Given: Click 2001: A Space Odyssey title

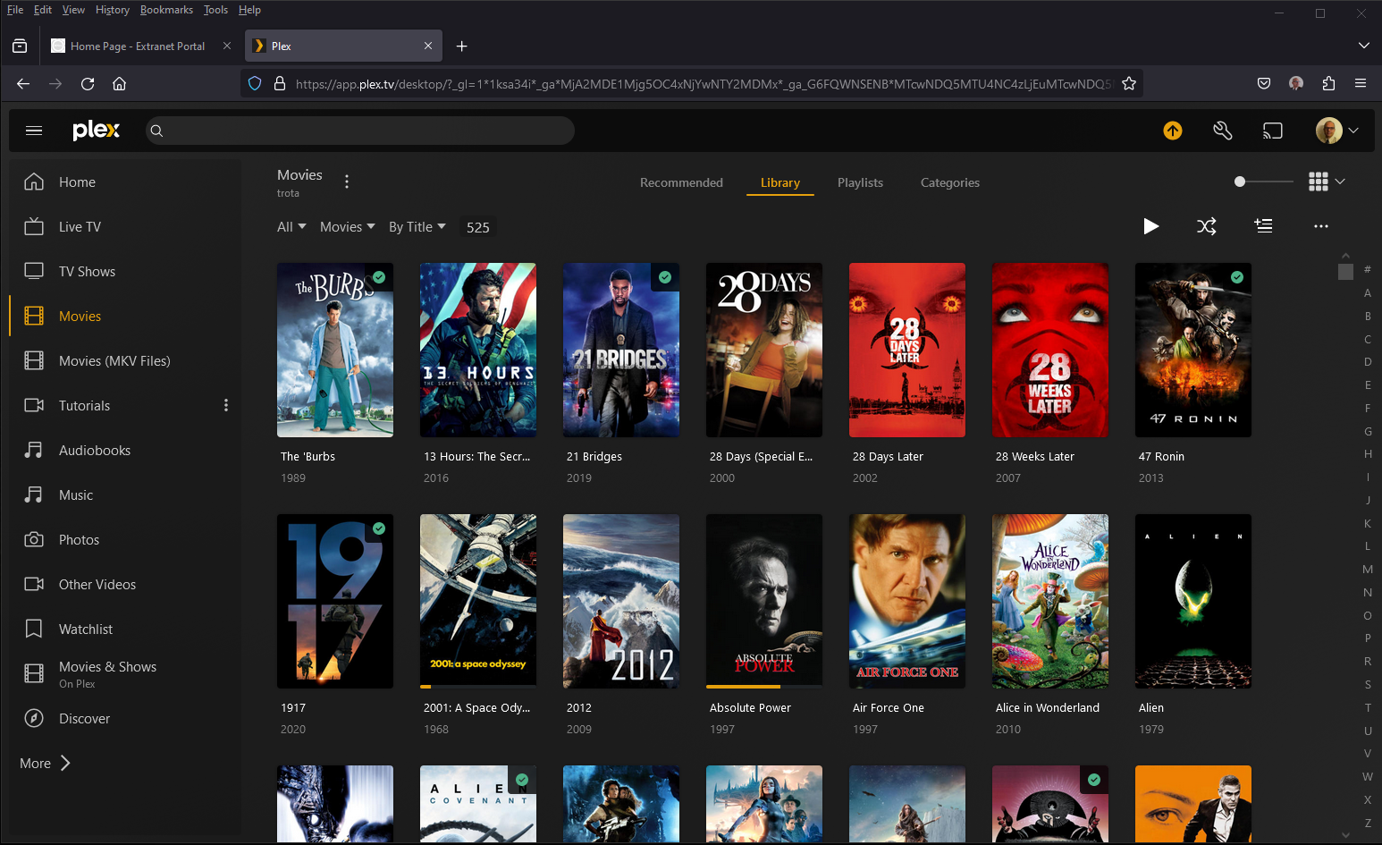Looking at the screenshot, I should click(x=477, y=707).
